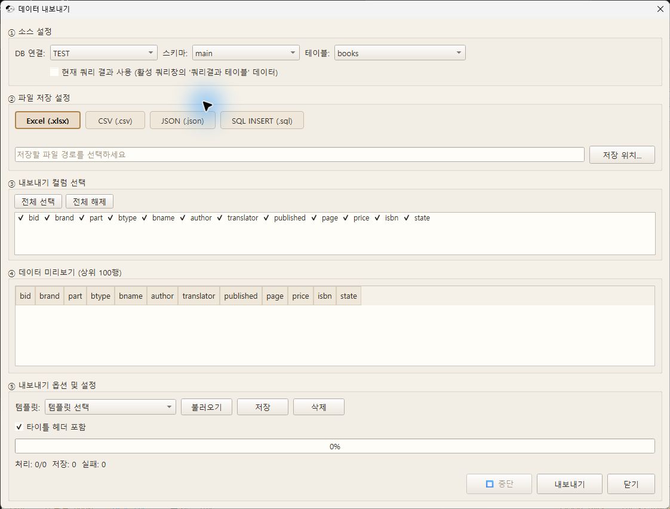Click the 삭제 template button
This screenshot has width=670, height=509.
click(x=319, y=407)
